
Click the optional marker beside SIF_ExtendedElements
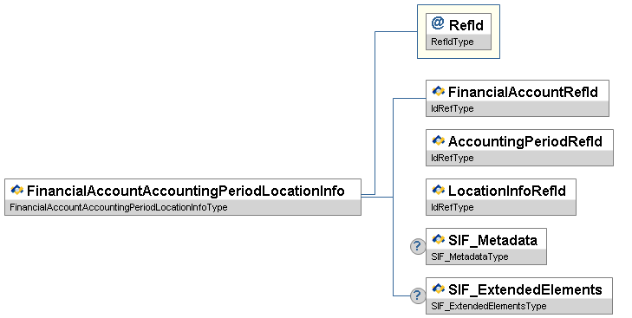(x=418, y=295)
